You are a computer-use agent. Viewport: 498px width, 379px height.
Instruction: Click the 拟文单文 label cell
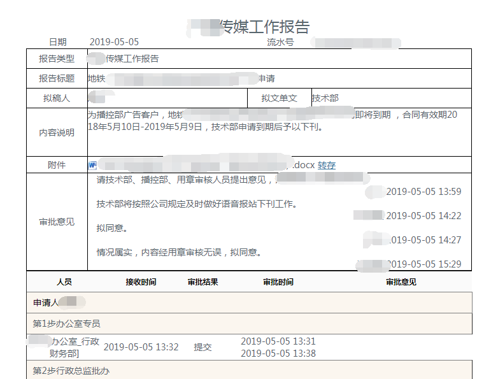(x=279, y=98)
